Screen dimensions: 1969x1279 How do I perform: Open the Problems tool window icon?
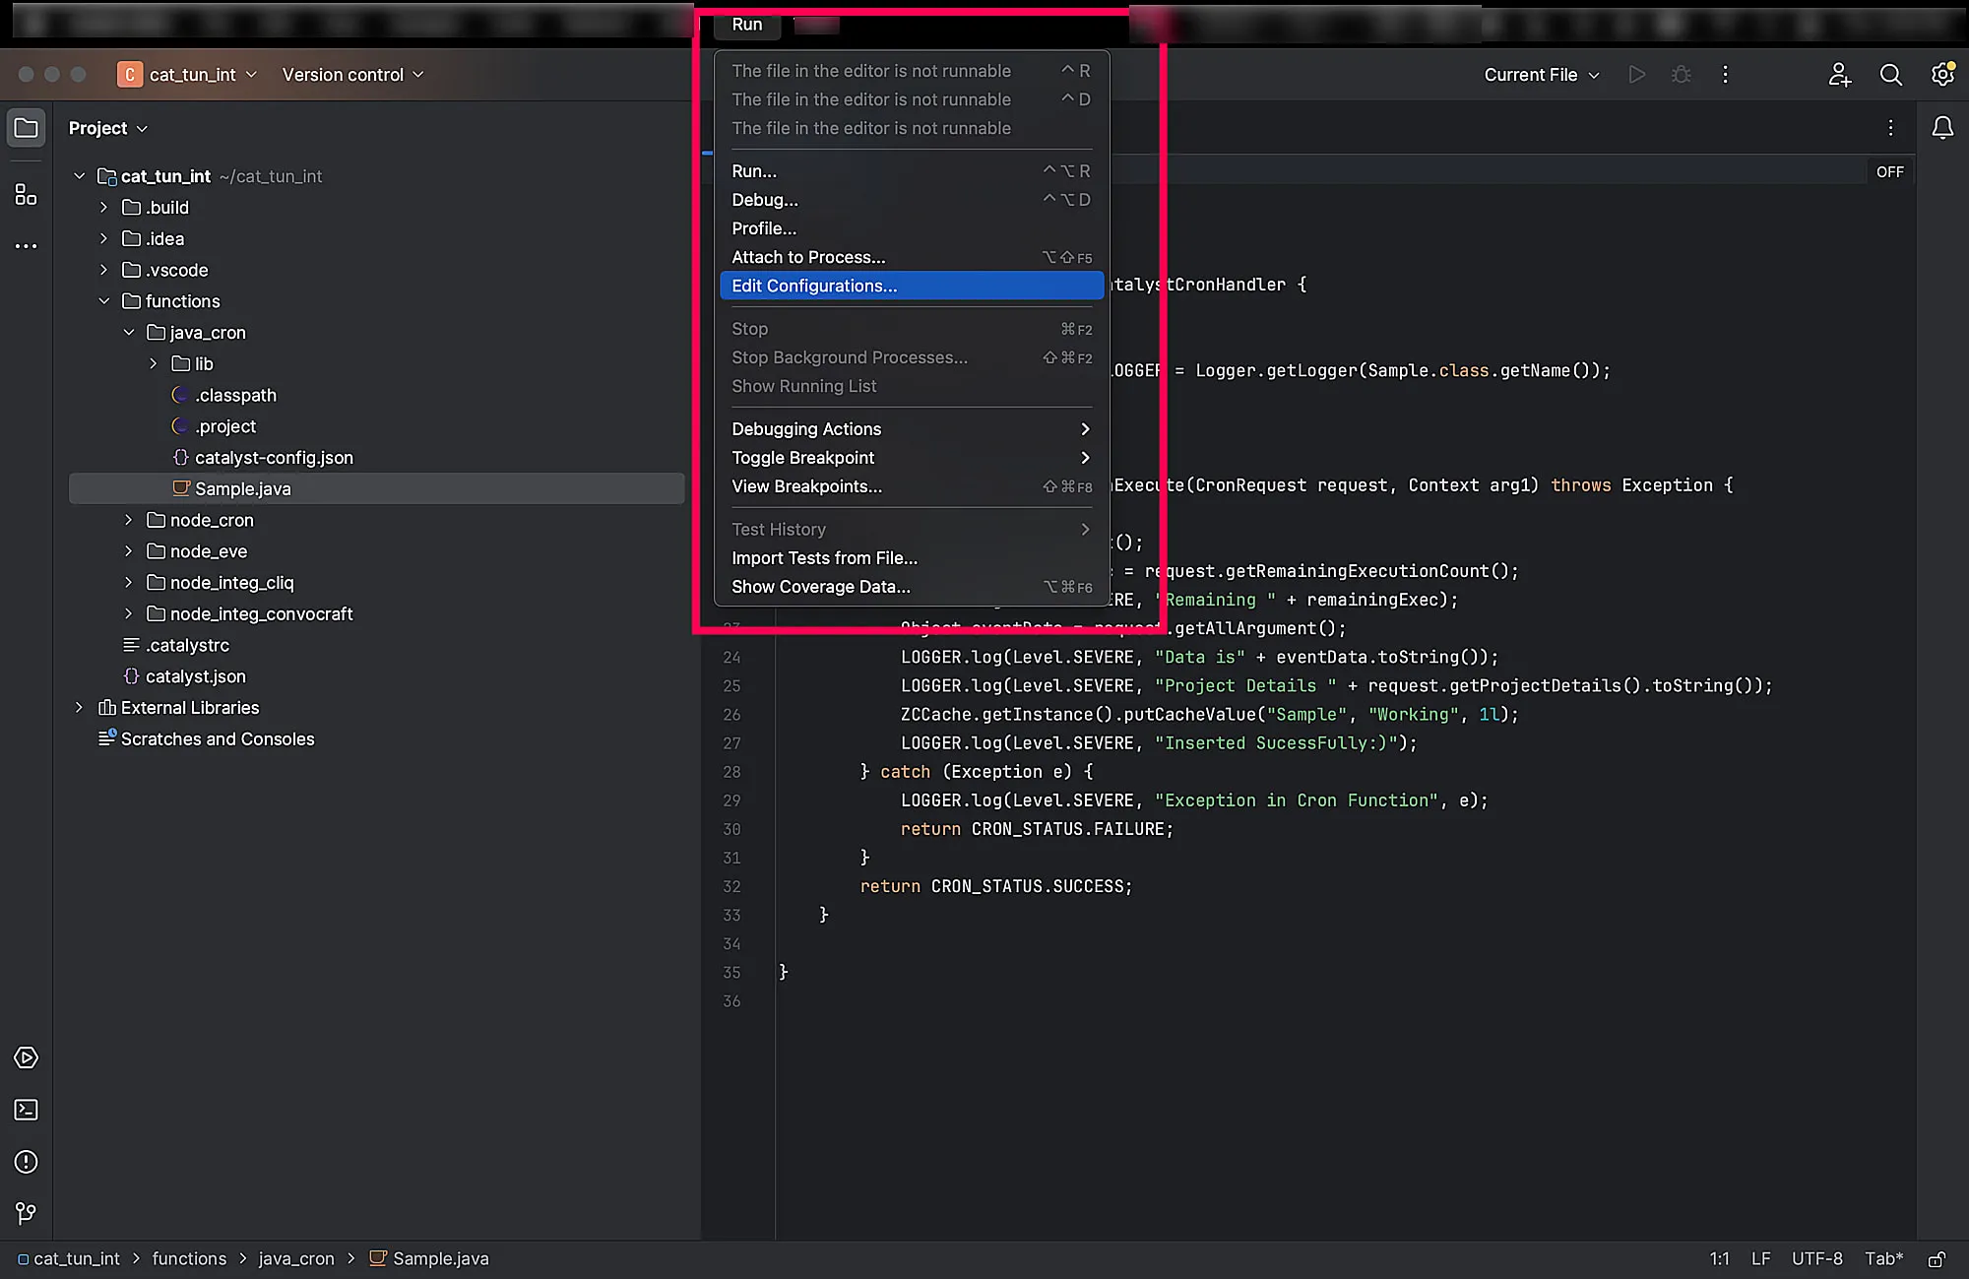tap(27, 1162)
